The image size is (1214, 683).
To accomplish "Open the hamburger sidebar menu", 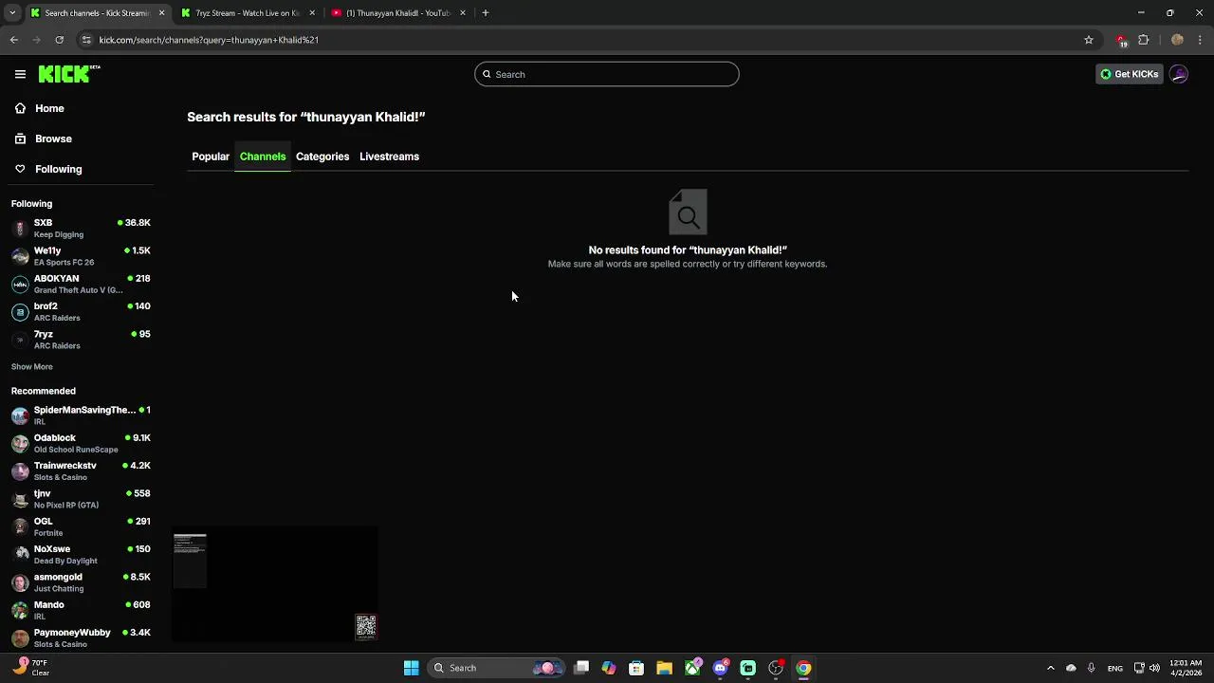I will tap(20, 74).
